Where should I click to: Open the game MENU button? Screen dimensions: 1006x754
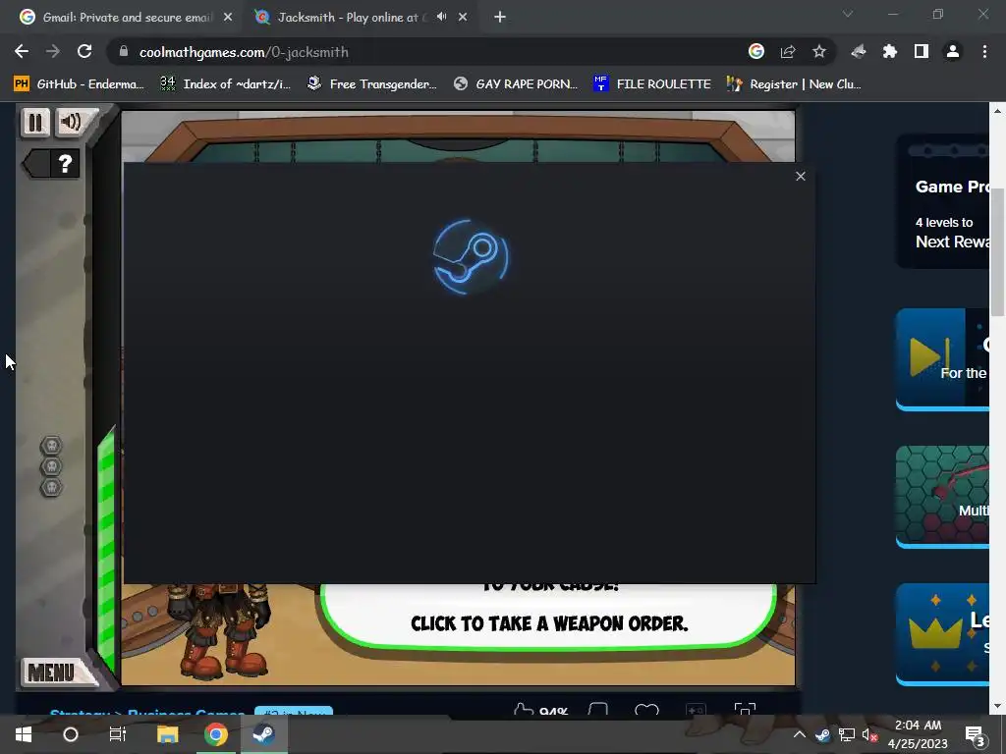(x=51, y=673)
